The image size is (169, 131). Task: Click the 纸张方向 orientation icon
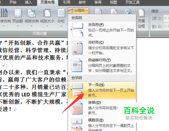tap(31, 13)
